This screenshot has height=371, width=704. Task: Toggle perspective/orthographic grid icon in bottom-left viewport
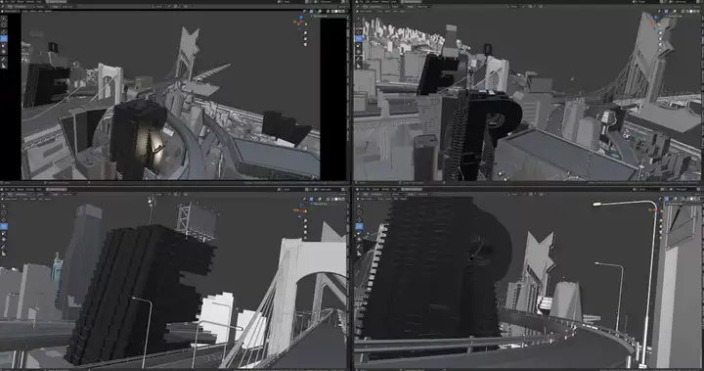[x=305, y=238]
